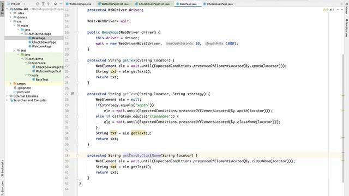Image resolution: width=349 pixels, height=196 pixels.
Task: Open the Structure tool window
Action: tap(2, 188)
